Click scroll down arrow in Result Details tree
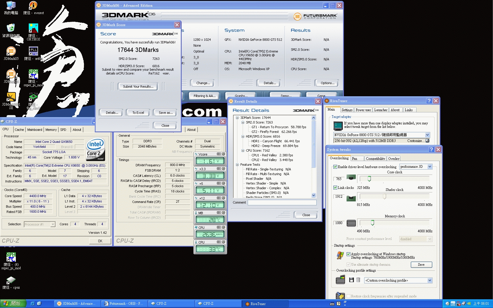 coord(313,195)
